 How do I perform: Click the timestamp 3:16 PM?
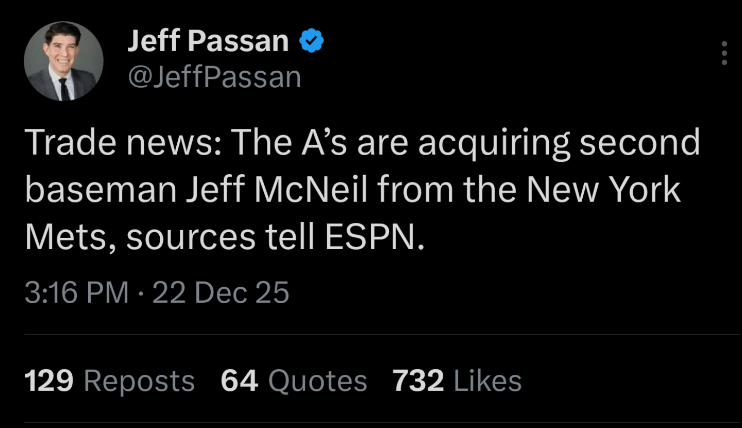(75, 292)
